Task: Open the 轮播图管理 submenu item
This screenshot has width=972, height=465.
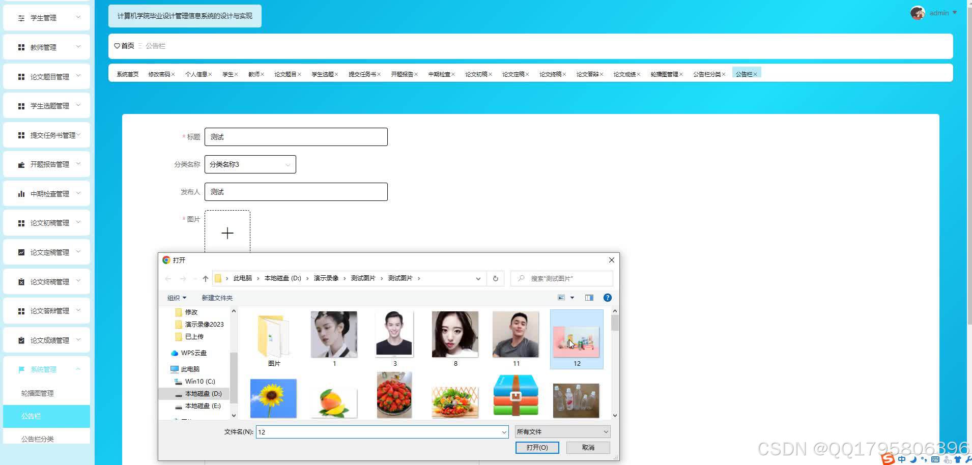Action: [46, 393]
